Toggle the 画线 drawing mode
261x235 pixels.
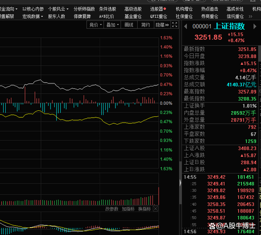click(x=129, y=25)
